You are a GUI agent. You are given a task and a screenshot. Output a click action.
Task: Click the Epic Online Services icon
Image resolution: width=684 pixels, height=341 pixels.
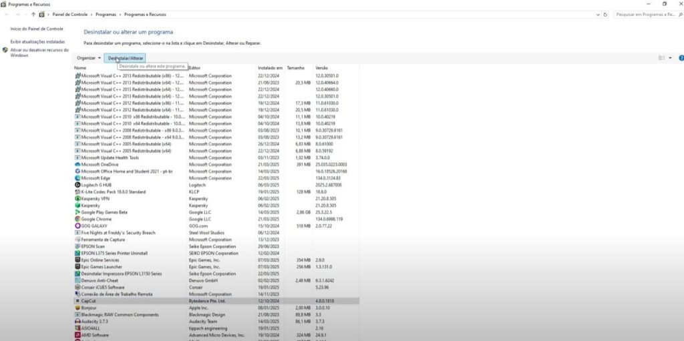77,260
